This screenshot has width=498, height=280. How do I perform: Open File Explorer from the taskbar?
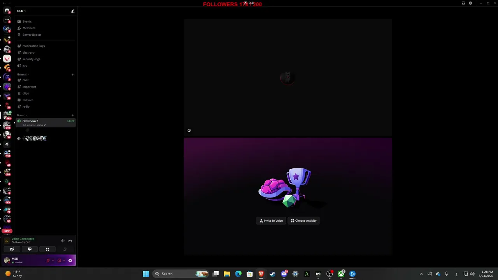(x=227, y=274)
